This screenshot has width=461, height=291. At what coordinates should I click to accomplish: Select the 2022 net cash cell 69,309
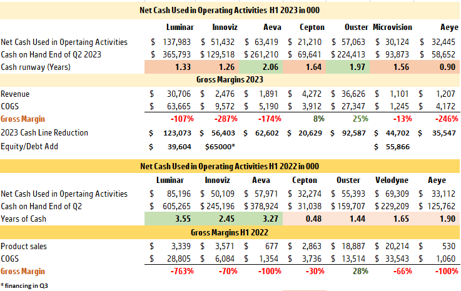click(397, 194)
